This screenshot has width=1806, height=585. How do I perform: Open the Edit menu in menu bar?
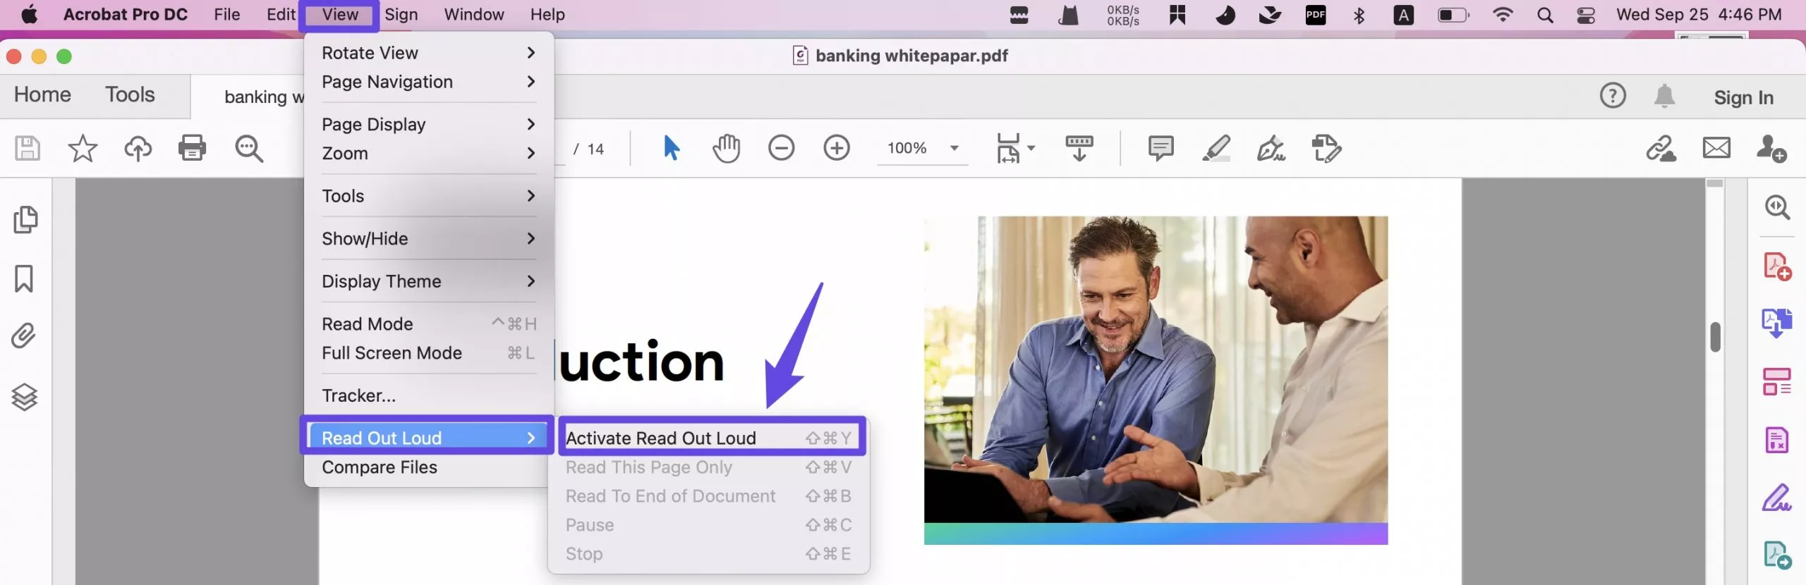[x=281, y=15]
